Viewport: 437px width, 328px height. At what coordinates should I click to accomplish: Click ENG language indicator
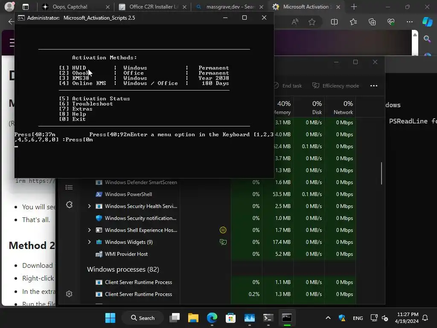pyautogui.click(x=358, y=318)
